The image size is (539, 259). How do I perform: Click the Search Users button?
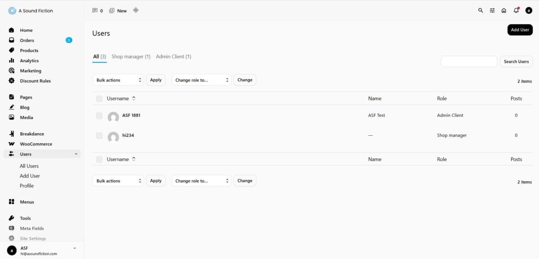point(516,62)
